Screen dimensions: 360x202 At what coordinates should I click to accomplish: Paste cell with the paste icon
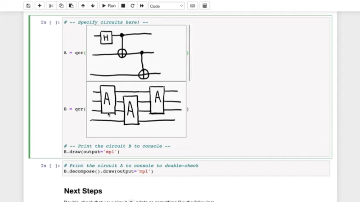point(71,6)
